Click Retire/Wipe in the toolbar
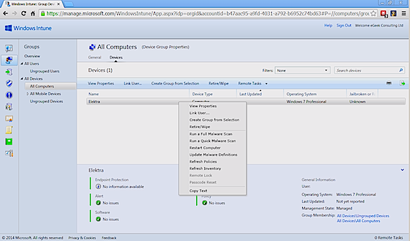410x241 pixels. [x=219, y=84]
